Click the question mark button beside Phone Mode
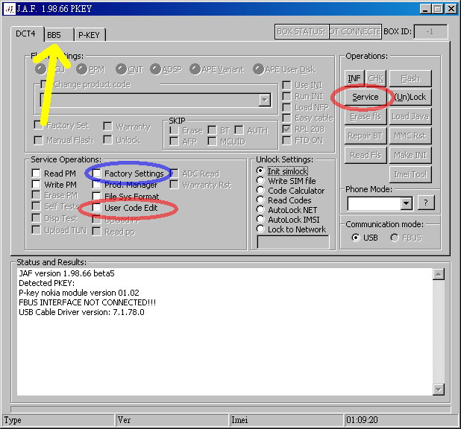This screenshot has width=461, height=429. 426,203
